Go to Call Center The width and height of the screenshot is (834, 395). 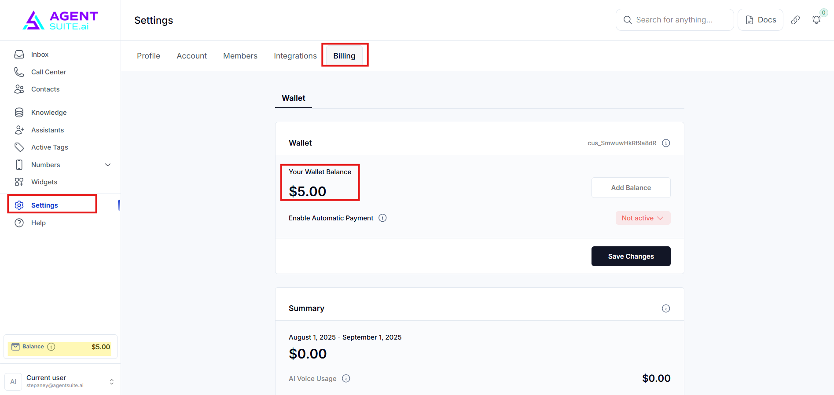(48, 72)
